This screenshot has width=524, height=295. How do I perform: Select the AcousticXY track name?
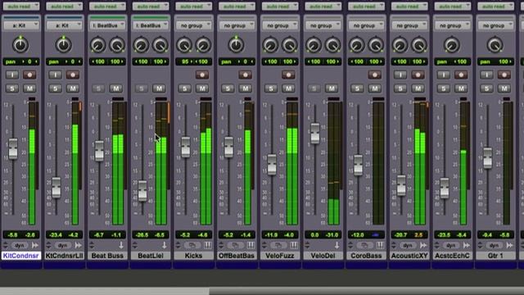click(x=409, y=256)
